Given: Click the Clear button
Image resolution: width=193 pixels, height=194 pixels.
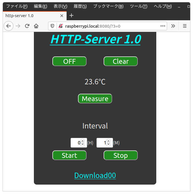Looking at the screenshot, I should 120,61.
